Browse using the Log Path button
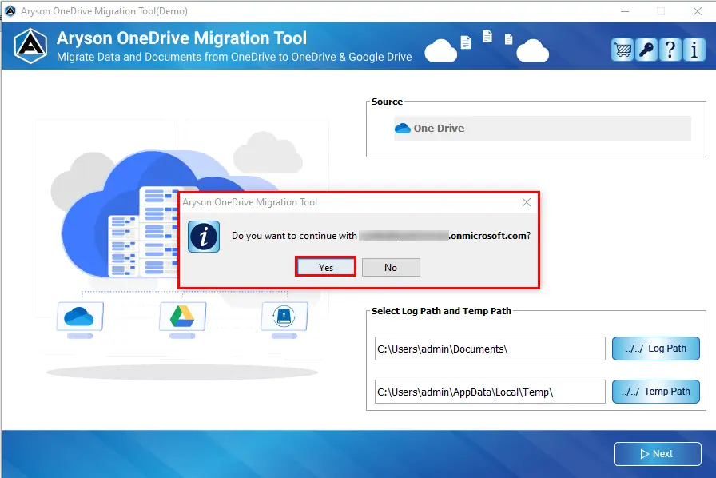Screen dimensions: 716x478 [x=656, y=349]
